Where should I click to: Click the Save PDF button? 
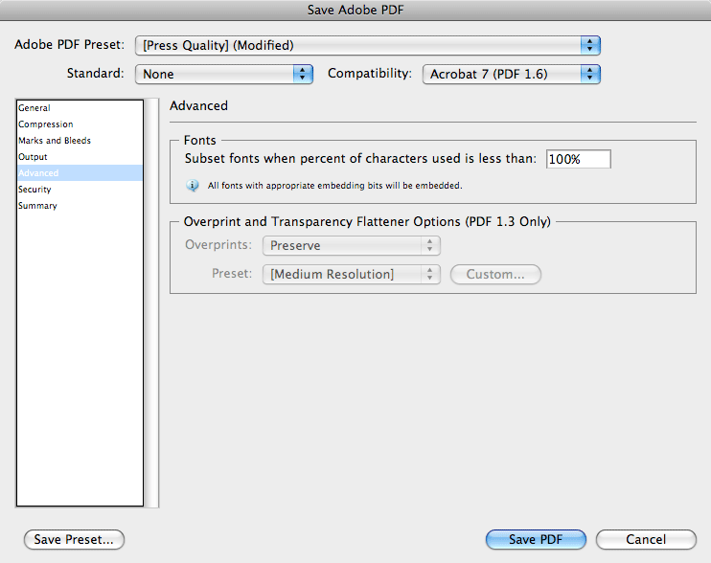point(536,539)
